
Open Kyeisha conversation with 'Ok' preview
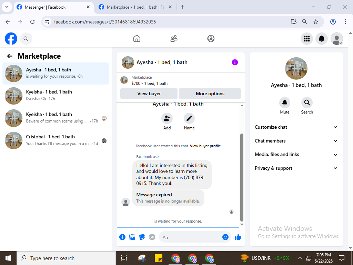tap(56, 96)
